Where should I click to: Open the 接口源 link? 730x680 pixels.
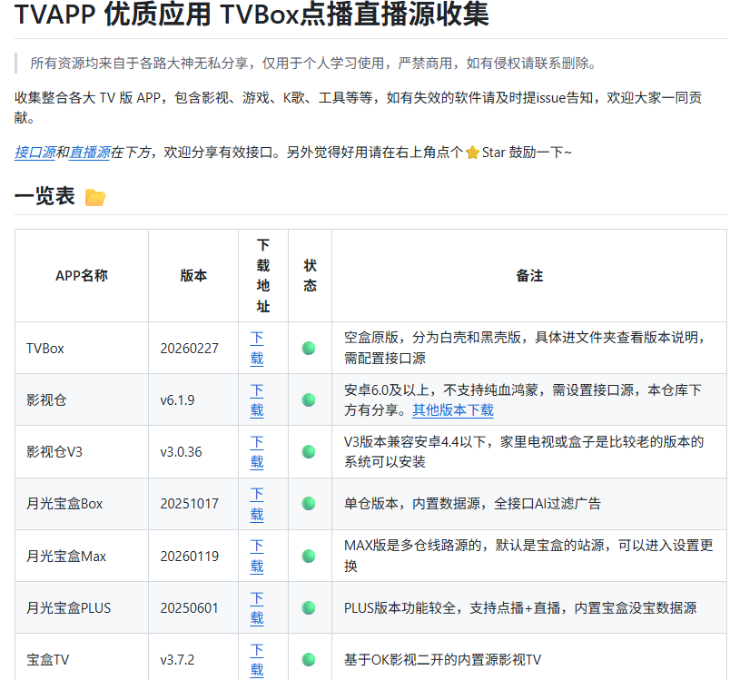(x=35, y=153)
